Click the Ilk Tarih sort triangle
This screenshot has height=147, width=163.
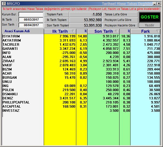[73, 31]
